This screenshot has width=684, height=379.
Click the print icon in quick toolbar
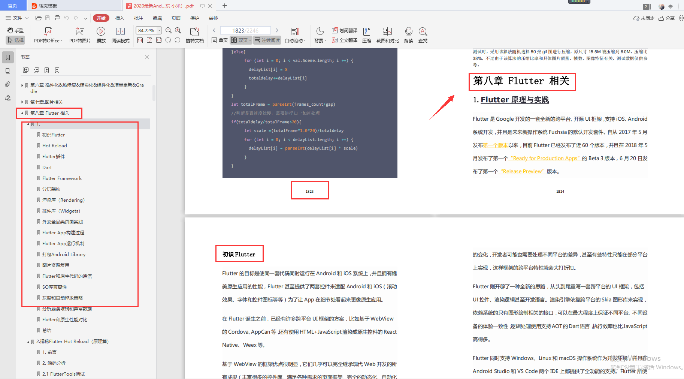[x=57, y=18]
